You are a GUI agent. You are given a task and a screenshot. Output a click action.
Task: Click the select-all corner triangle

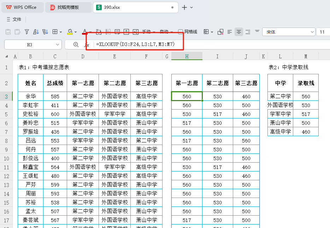point(6,57)
